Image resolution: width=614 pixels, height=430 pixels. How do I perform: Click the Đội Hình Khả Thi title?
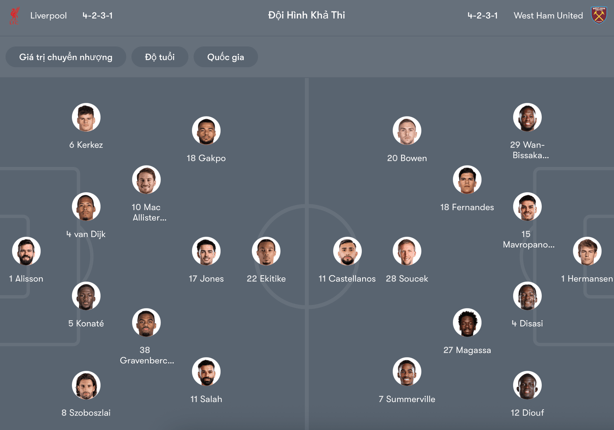[306, 15]
